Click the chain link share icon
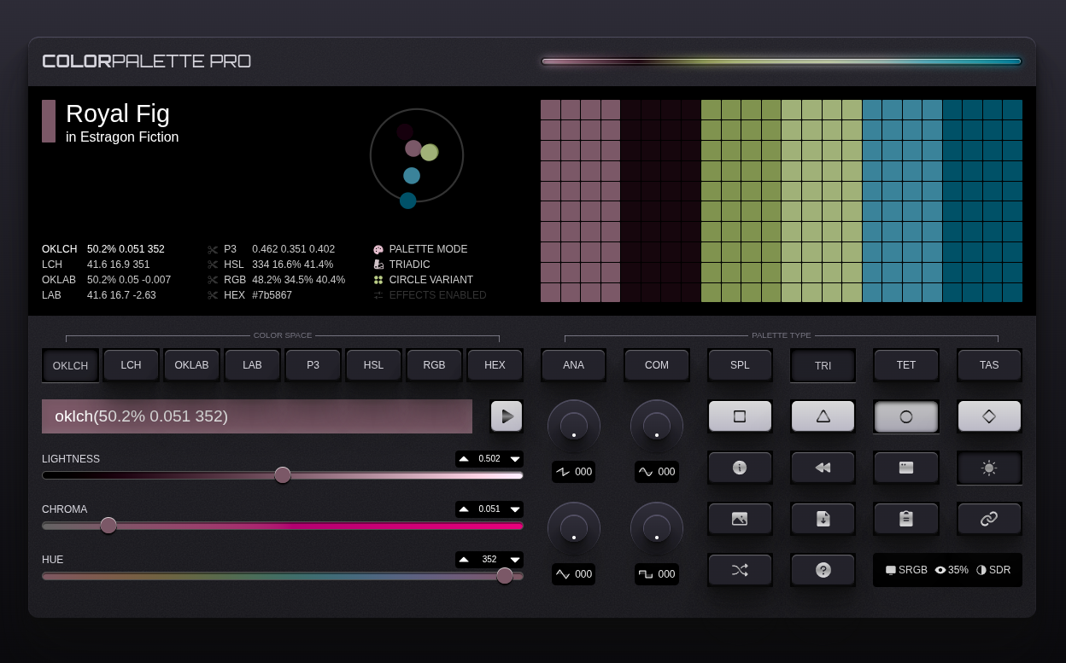 989,519
